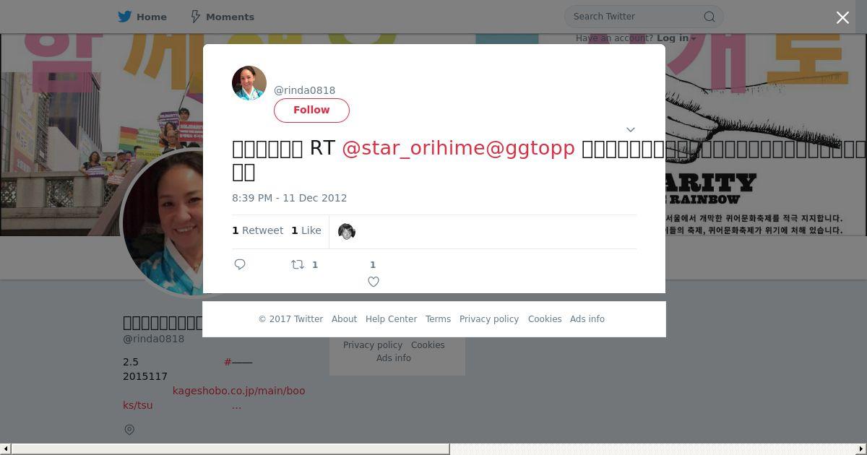Open the tweet author's avatar
Image resolution: width=867 pixels, height=455 pixels.
(x=249, y=83)
